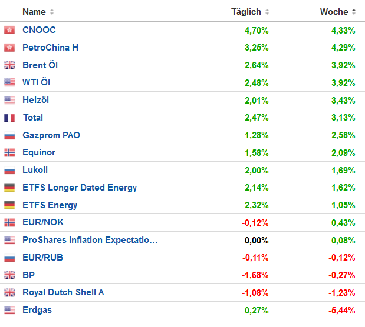Open the Total link
Screen dimensions: 365x327
tap(33, 118)
